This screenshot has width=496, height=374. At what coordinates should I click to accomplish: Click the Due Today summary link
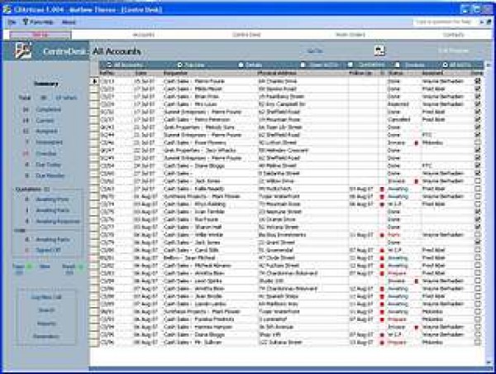pyautogui.click(x=48, y=165)
